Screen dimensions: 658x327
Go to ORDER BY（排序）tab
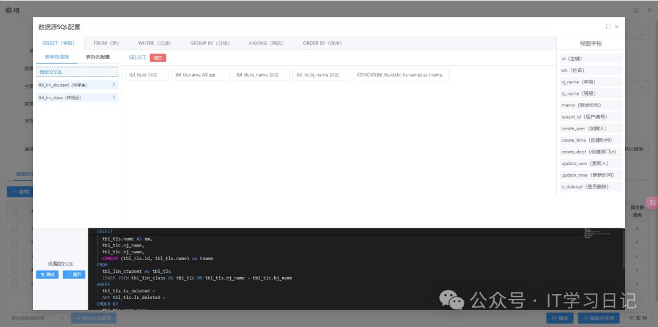[x=323, y=43]
